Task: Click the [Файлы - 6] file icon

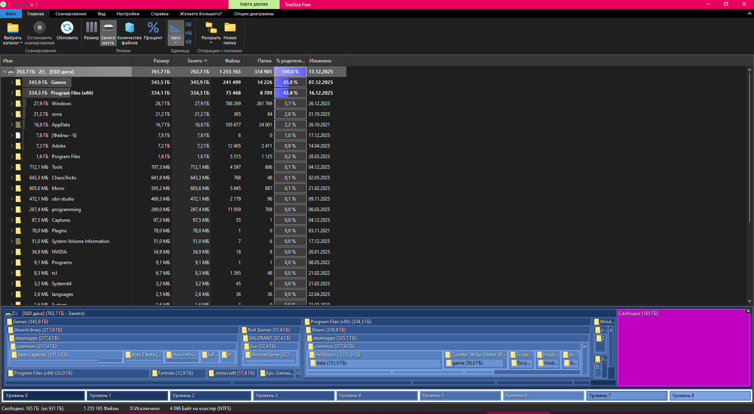Action: (x=18, y=135)
